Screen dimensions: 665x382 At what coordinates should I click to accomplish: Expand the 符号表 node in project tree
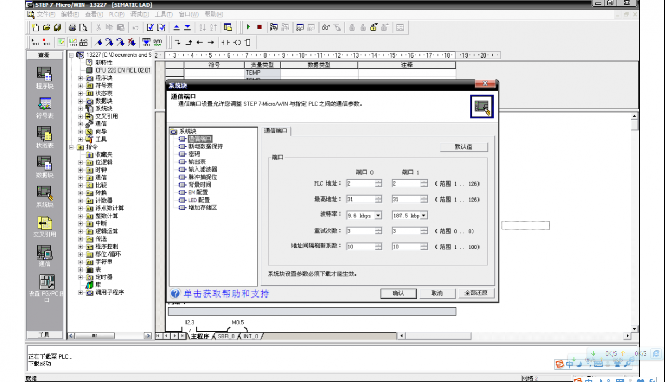click(x=81, y=86)
